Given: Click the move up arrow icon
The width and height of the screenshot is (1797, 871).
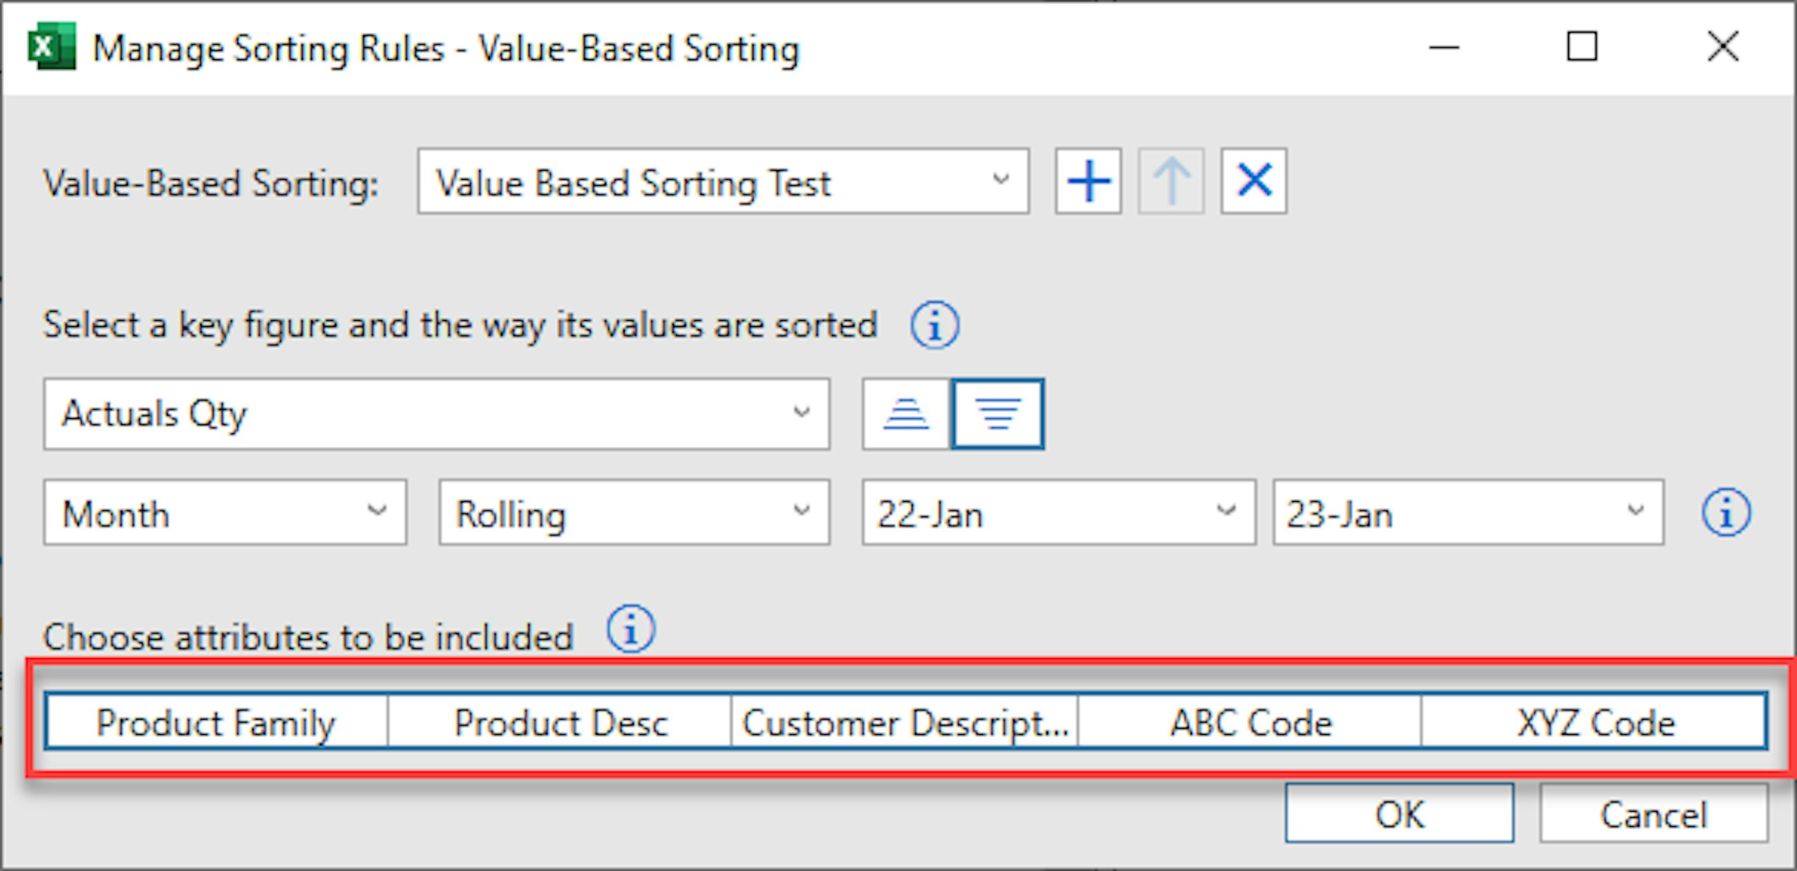Looking at the screenshot, I should click(x=1171, y=180).
